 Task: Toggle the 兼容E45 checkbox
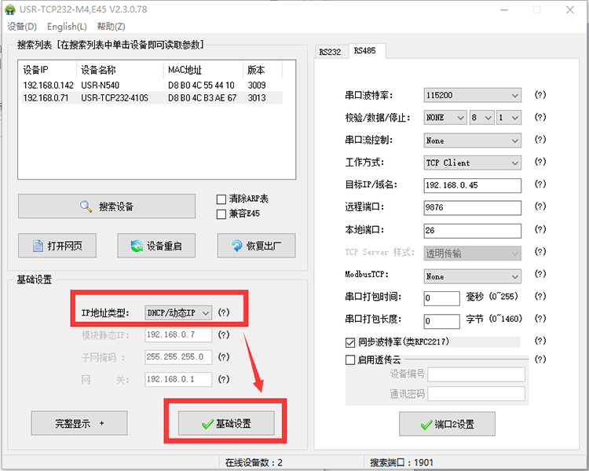tap(221, 214)
